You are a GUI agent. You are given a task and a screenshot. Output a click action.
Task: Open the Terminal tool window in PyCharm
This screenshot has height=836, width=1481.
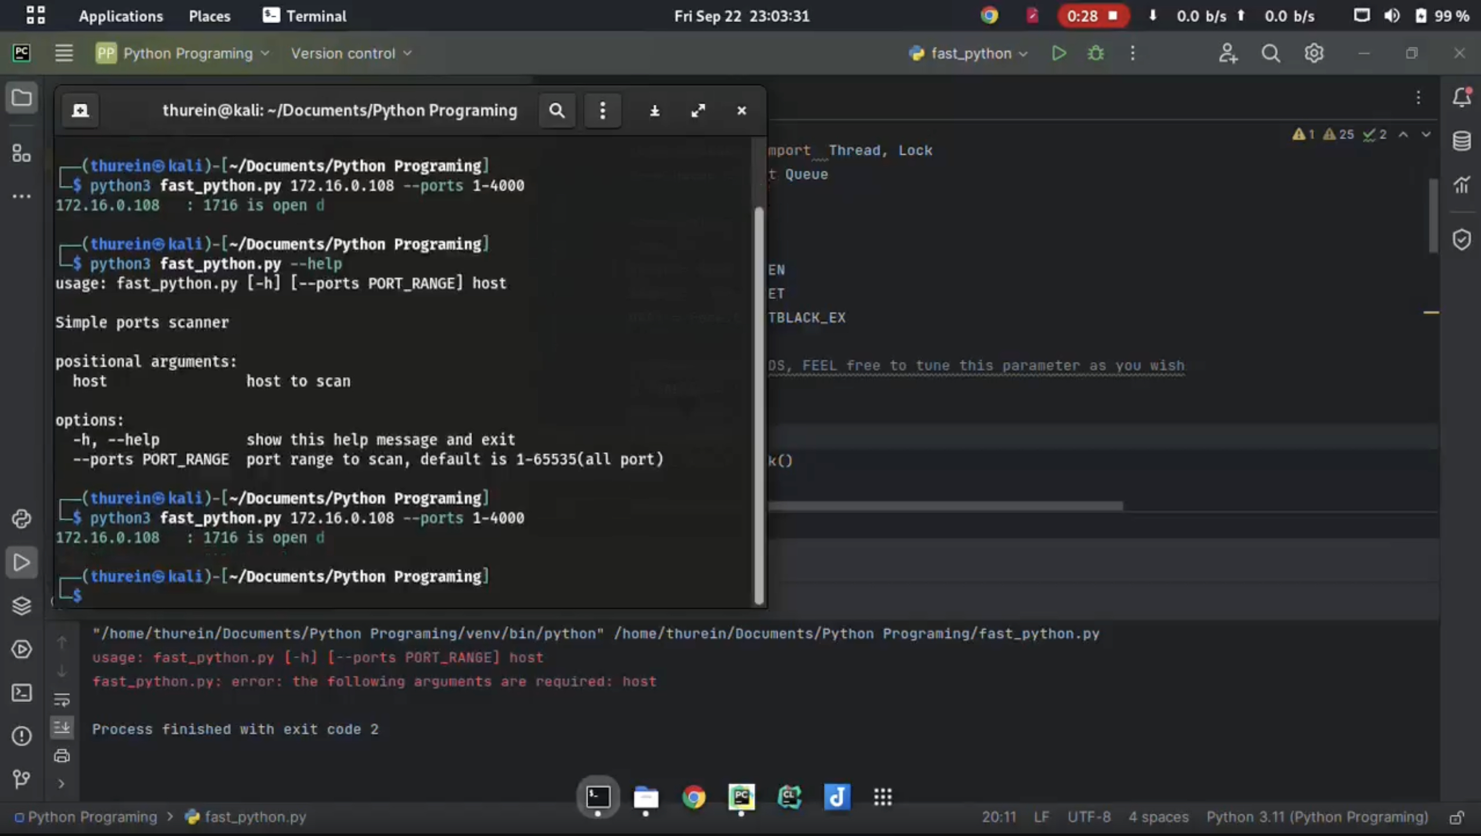click(x=21, y=692)
